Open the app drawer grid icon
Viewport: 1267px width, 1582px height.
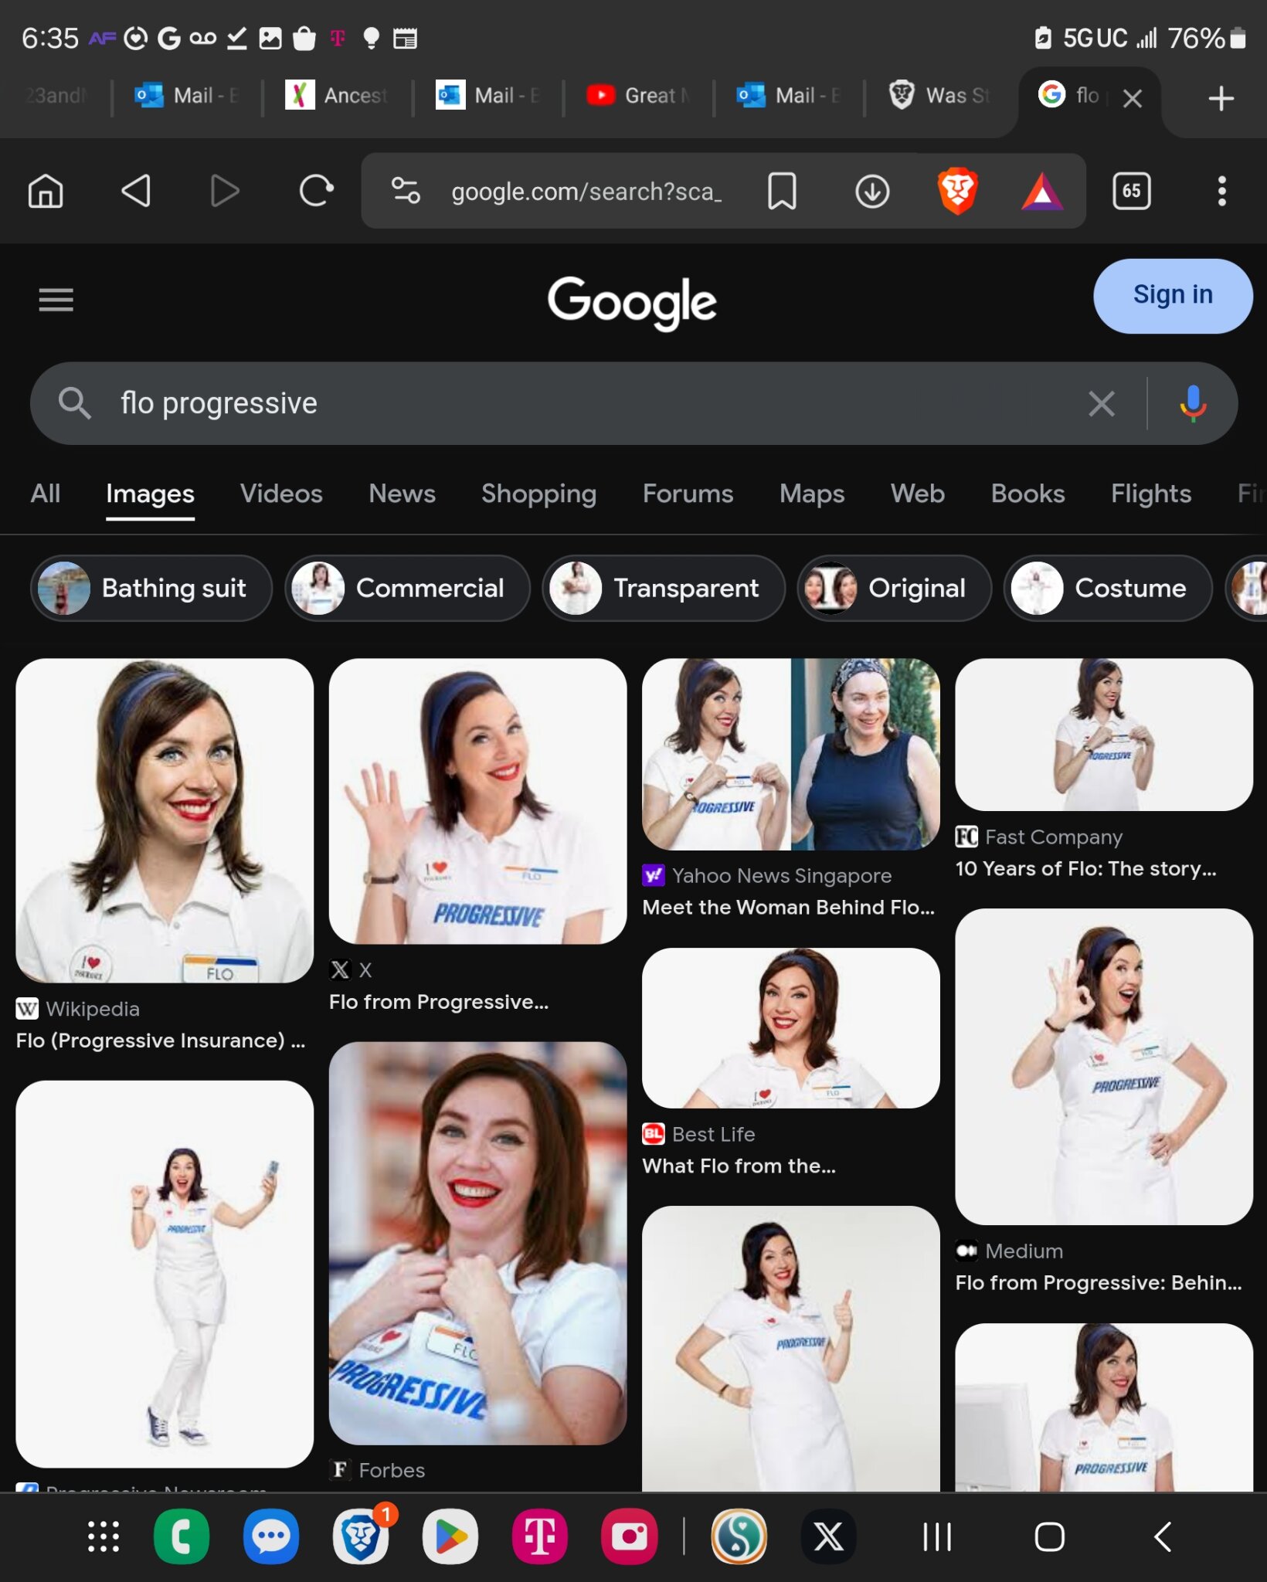(x=103, y=1536)
